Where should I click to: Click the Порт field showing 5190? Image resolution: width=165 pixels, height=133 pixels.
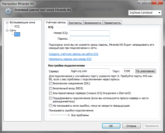pyautogui.click(x=128, y=71)
